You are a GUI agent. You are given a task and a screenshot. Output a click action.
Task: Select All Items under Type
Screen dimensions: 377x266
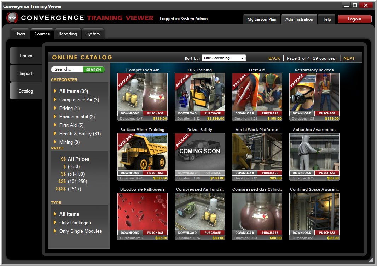tap(69, 214)
